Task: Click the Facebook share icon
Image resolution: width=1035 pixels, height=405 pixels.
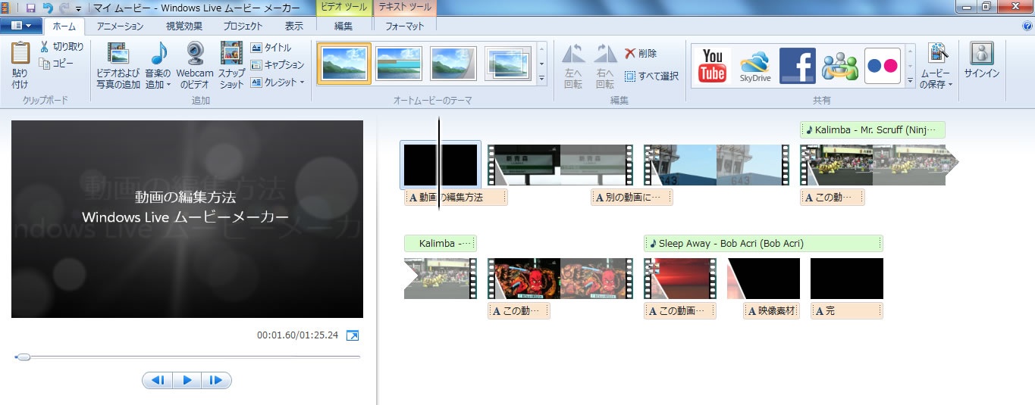Action: (x=797, y=65)
